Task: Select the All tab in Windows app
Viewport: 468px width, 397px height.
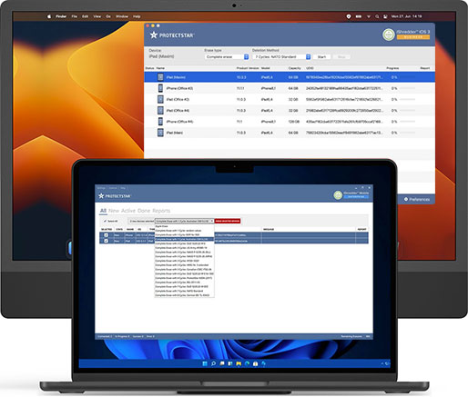Action: click(x=103, y=211)
